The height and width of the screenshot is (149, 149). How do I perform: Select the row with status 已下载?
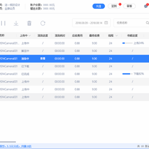(74, 66)
